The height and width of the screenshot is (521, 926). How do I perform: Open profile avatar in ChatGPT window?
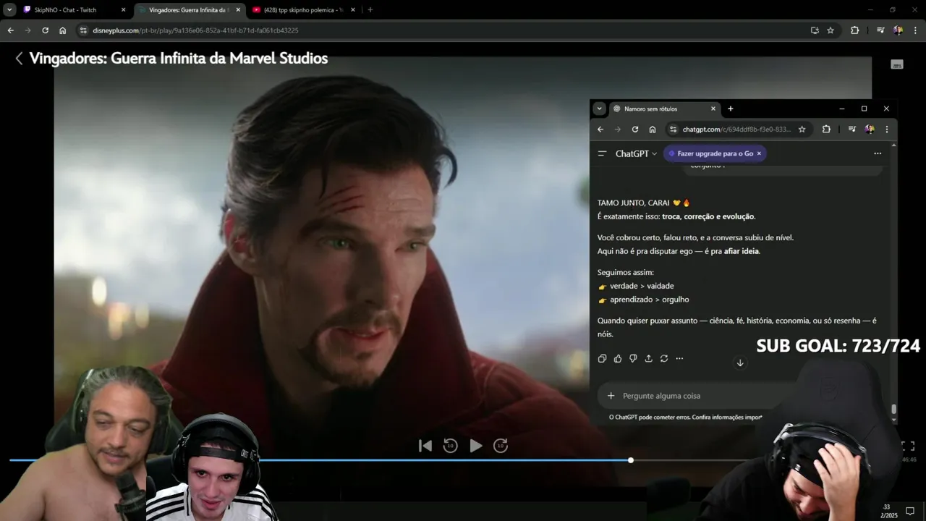point(869,130)
